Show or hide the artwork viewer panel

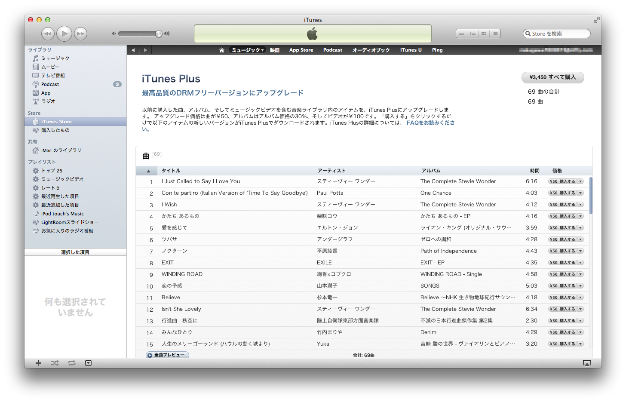tap(88, 363)
